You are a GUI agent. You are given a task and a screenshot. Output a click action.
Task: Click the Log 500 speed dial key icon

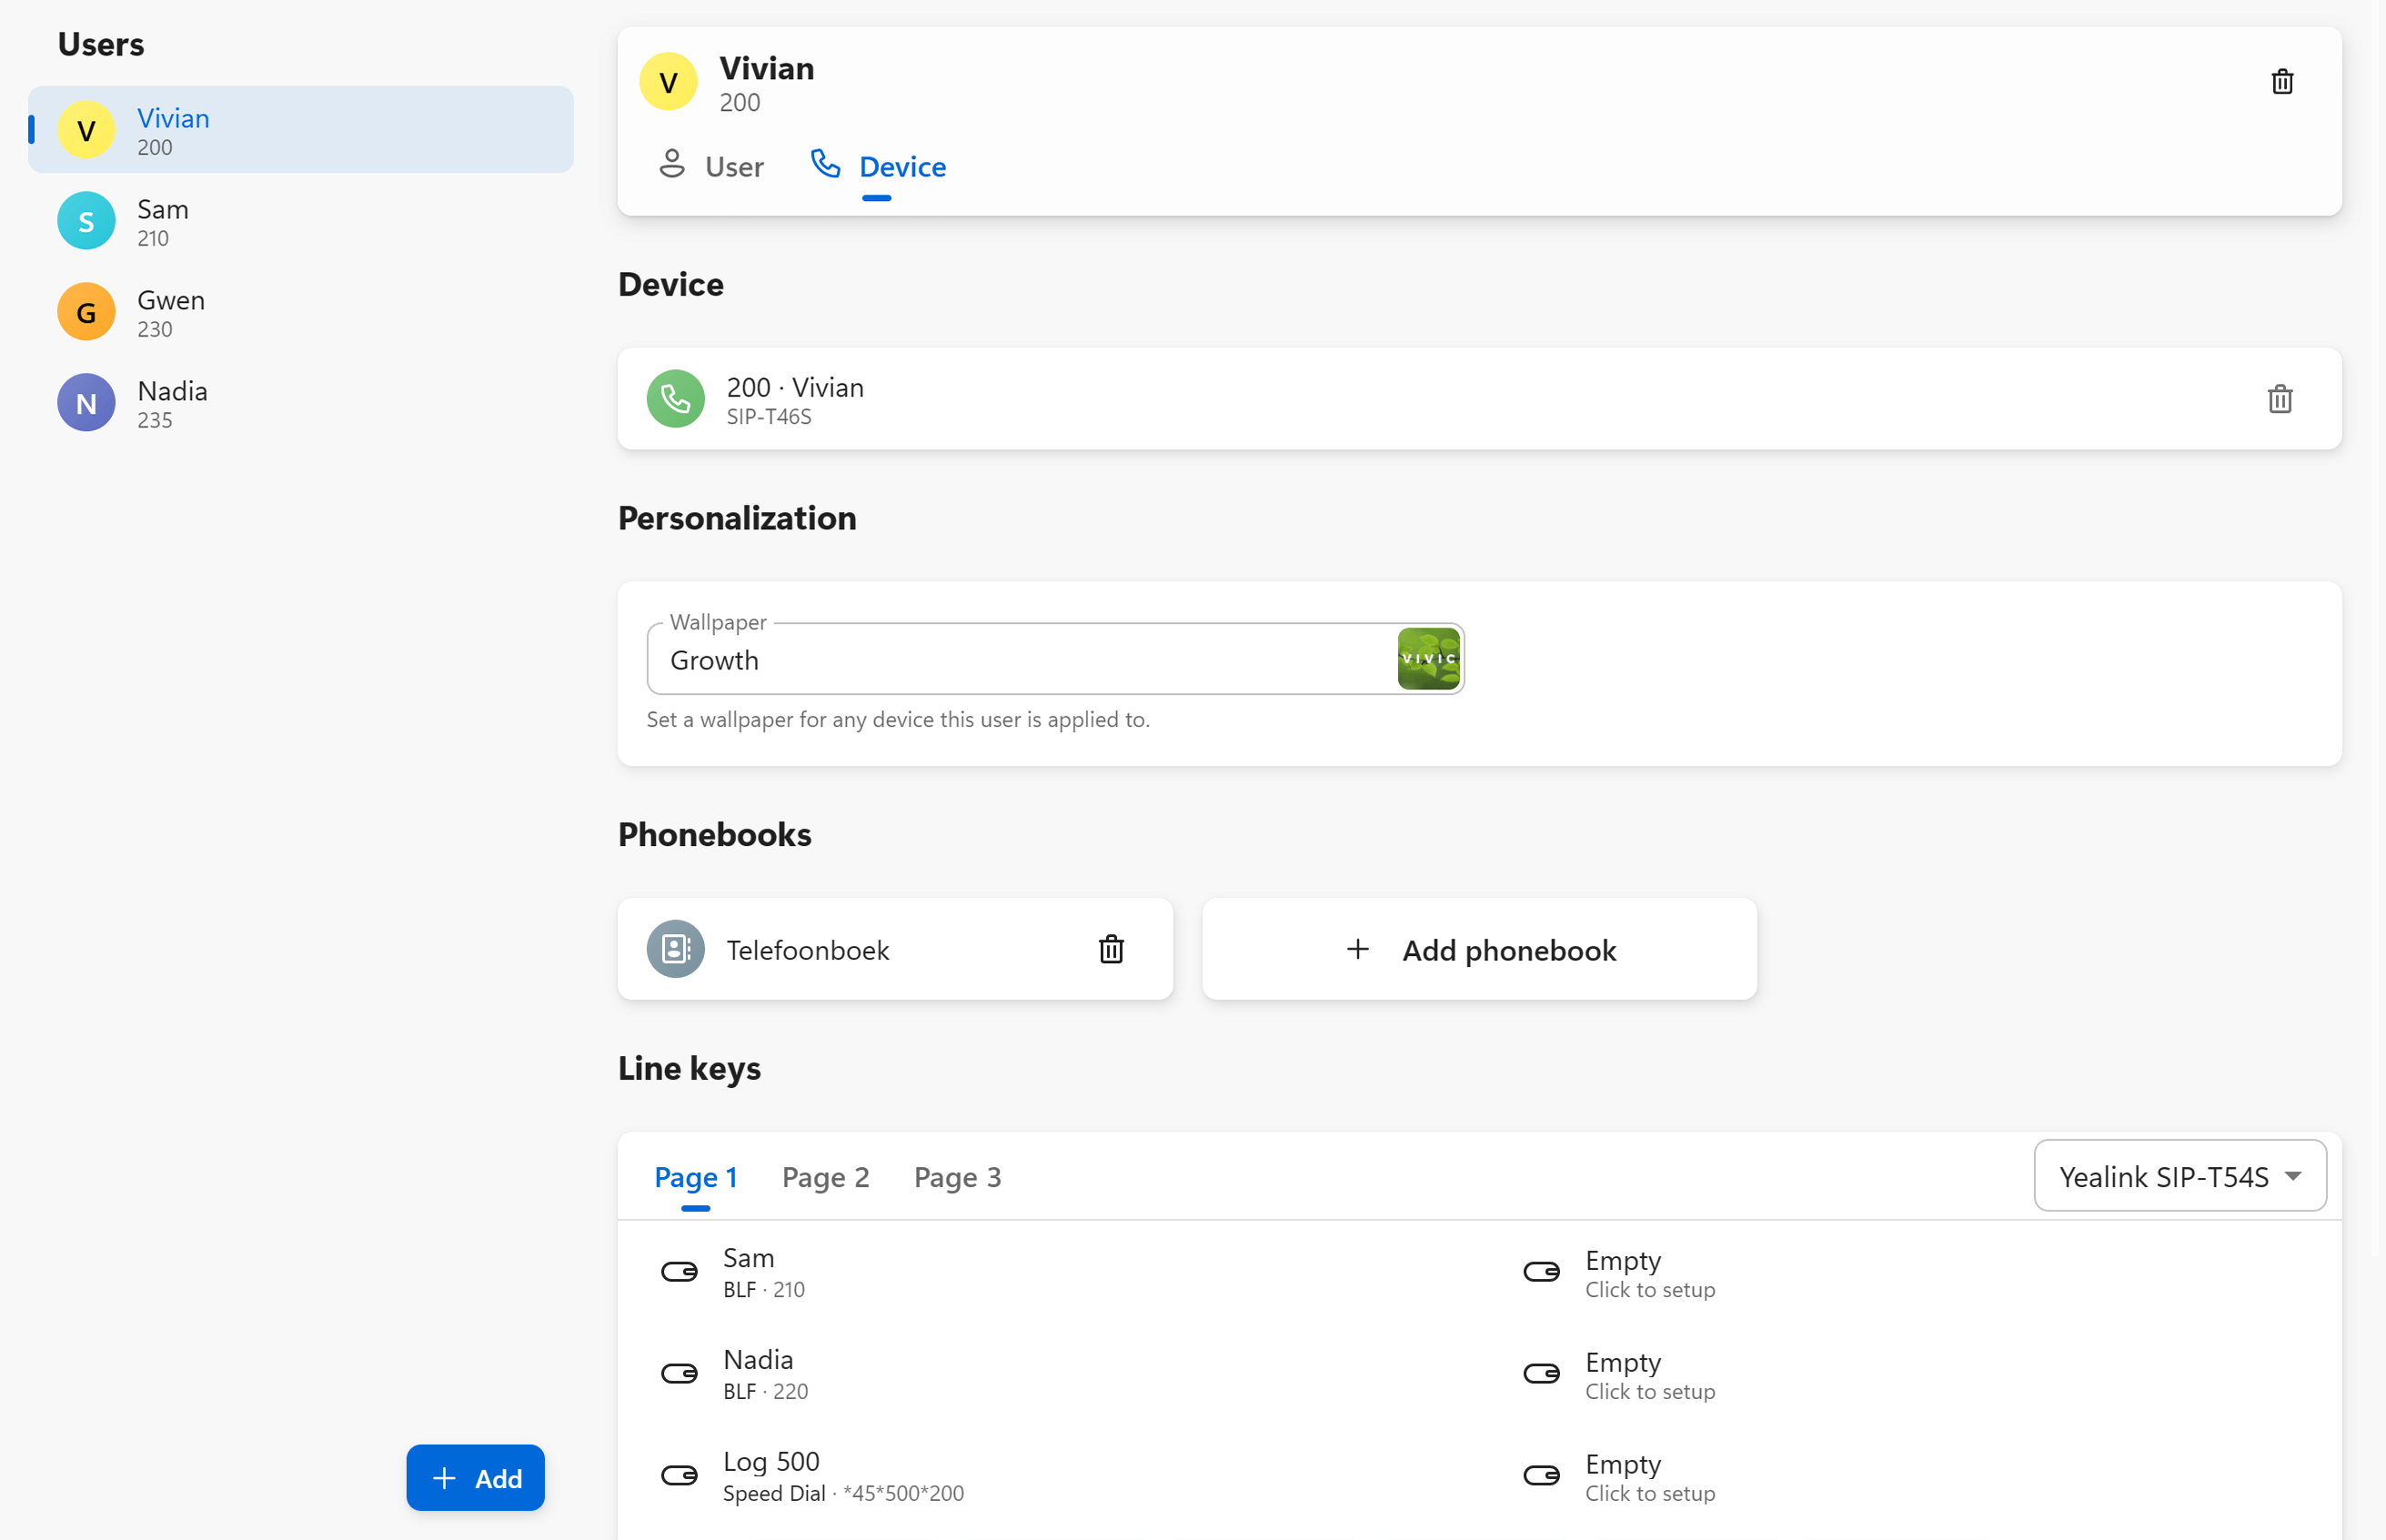click(679, 1475)
